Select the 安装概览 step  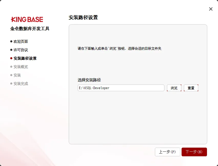(21, 67)
